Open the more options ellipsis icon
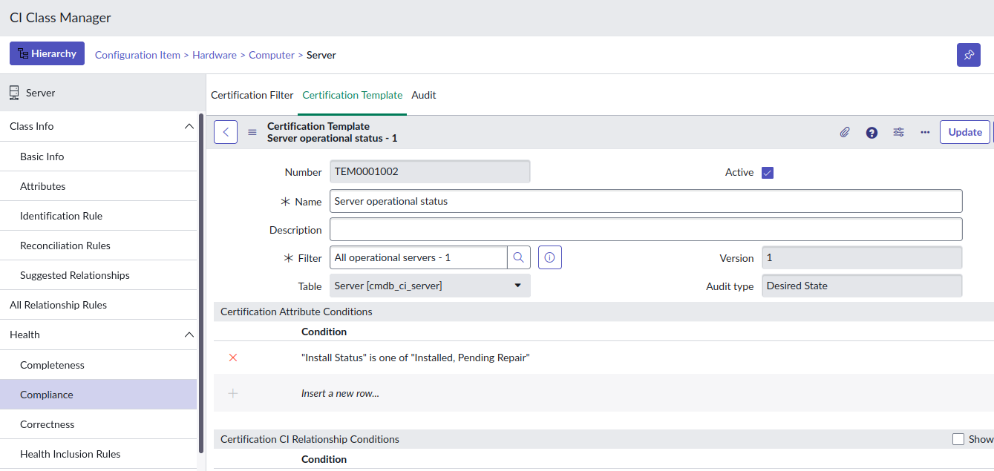 [x=925, y=132]
